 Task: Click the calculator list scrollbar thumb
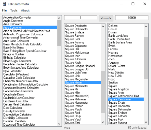coord(59,33)
